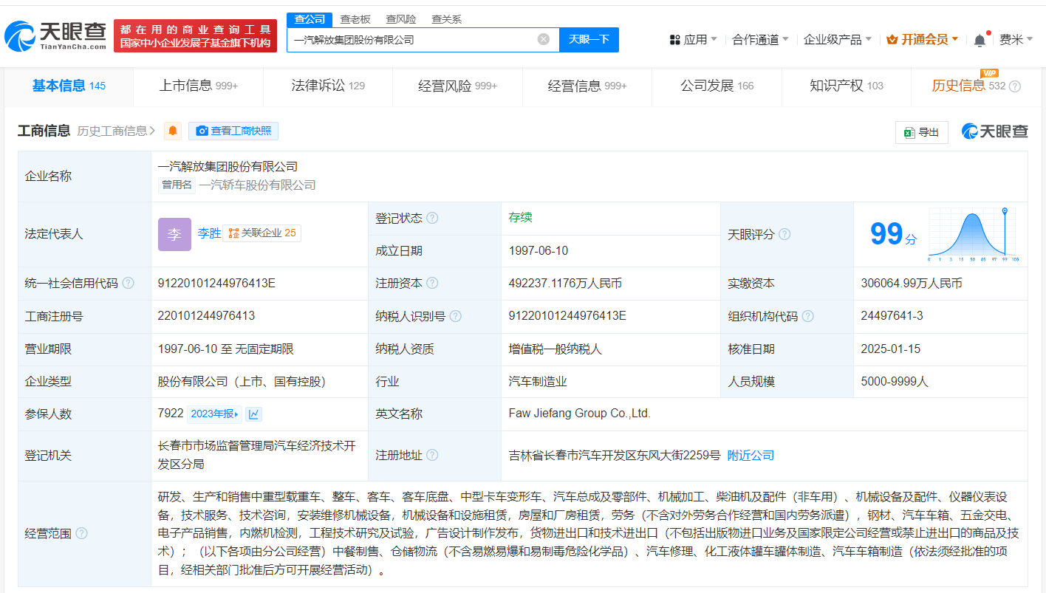
Task: Open the 合作通道 dropdown
Action: pos(760,40)
